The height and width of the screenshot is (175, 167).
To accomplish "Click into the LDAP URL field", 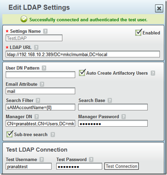I will click(x=83, y=54).
